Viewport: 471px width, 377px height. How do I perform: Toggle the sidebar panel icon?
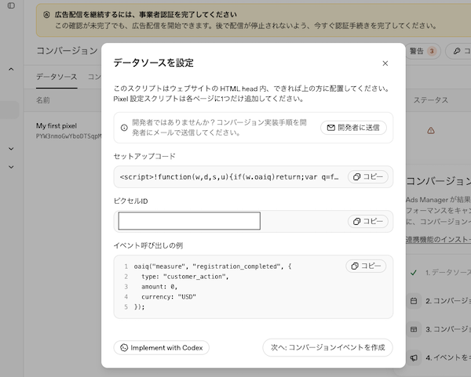click(11, 5)
